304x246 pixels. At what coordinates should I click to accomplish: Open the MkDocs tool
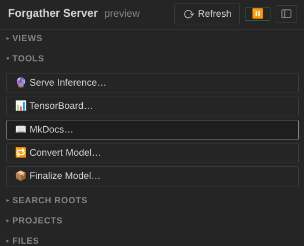tap(152, 130)
